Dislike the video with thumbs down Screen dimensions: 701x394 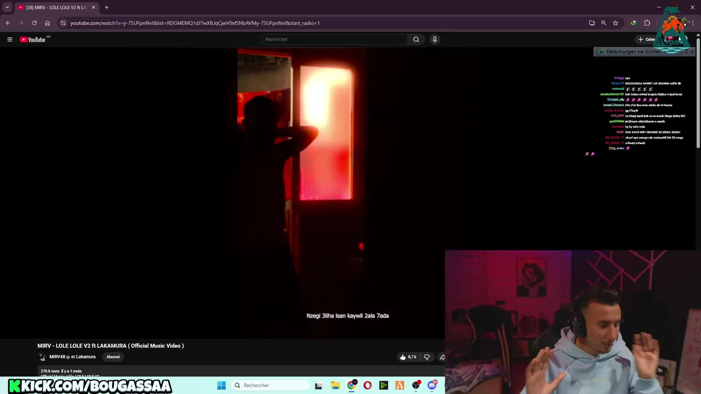pos(427,357)
